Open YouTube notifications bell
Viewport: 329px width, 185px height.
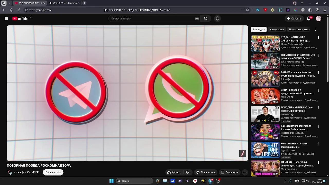(309, 18)
